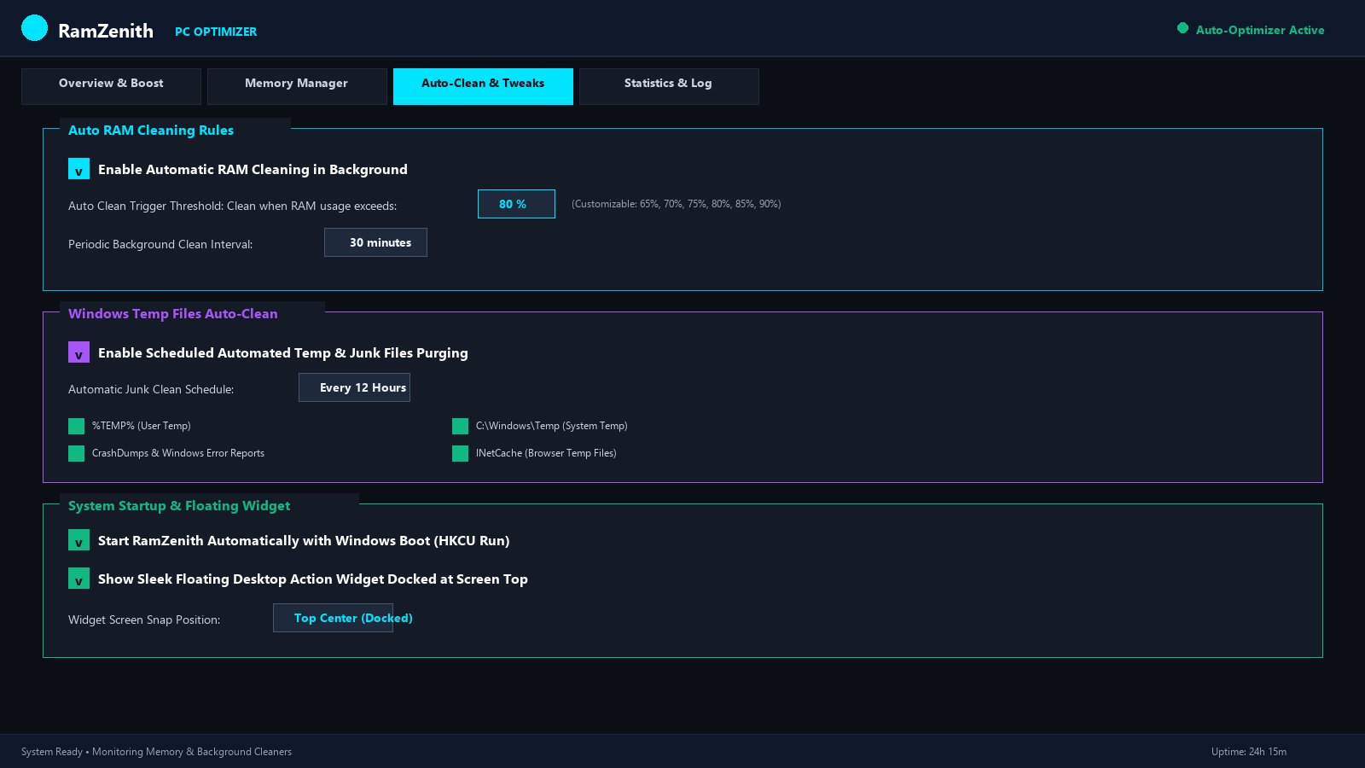Toggle the %TEMP% (User Temp) checkbox
Screen dimensions: 1365x768
click(x=77, y=426)
